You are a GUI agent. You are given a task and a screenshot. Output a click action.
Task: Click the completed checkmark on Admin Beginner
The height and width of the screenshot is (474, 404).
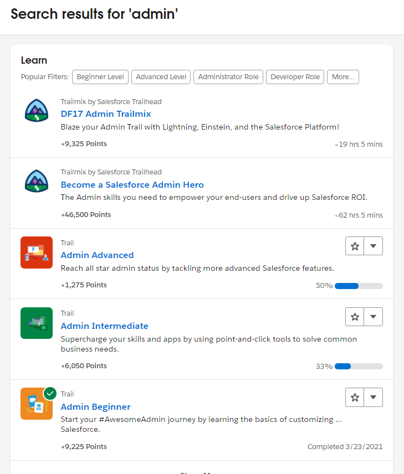(50, 394)
